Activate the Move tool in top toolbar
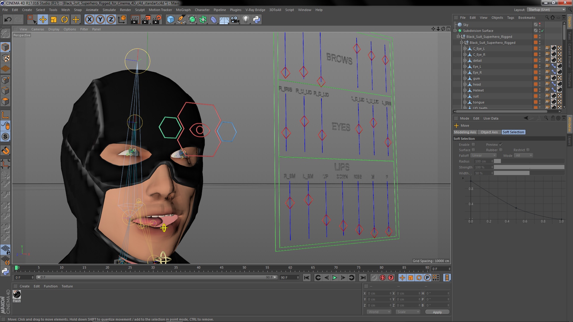Screen dimensions: 573x322 coord(43,20)
